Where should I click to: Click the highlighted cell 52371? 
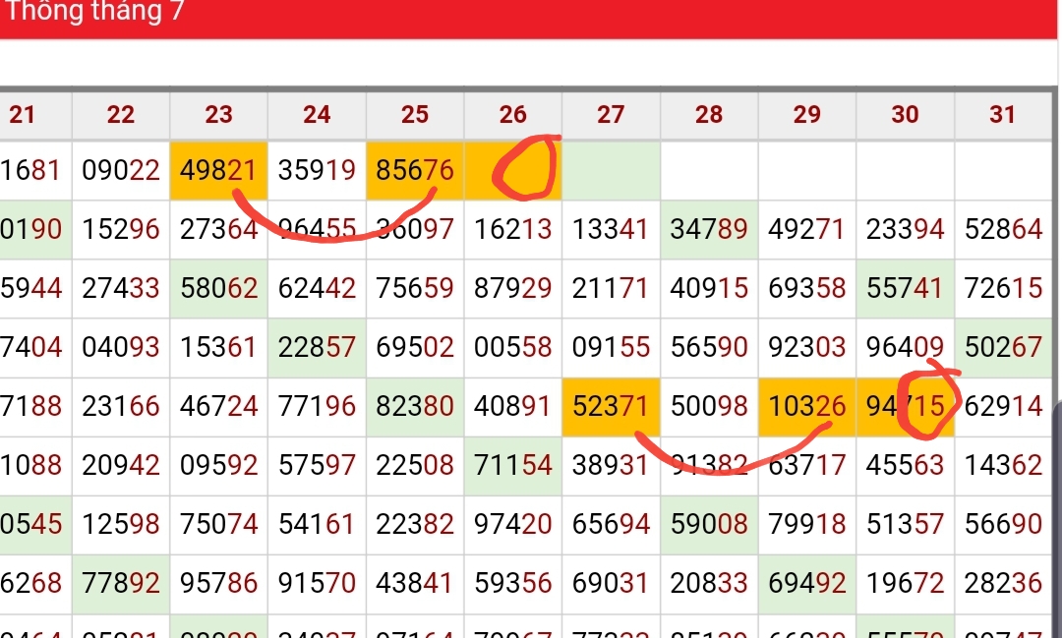tap(611, 406)
